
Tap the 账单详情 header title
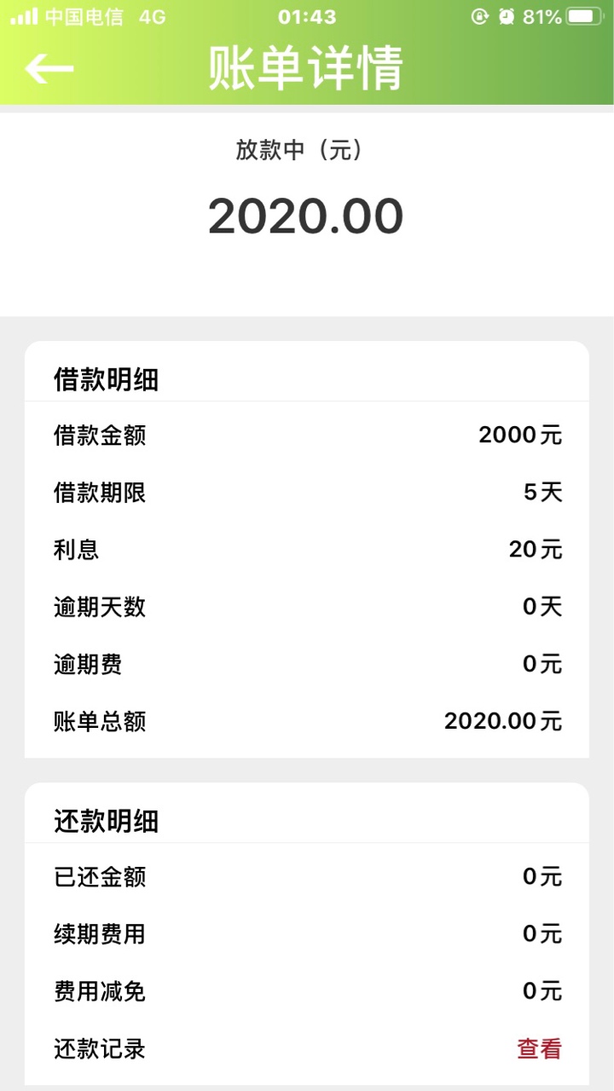pos(306,68)
